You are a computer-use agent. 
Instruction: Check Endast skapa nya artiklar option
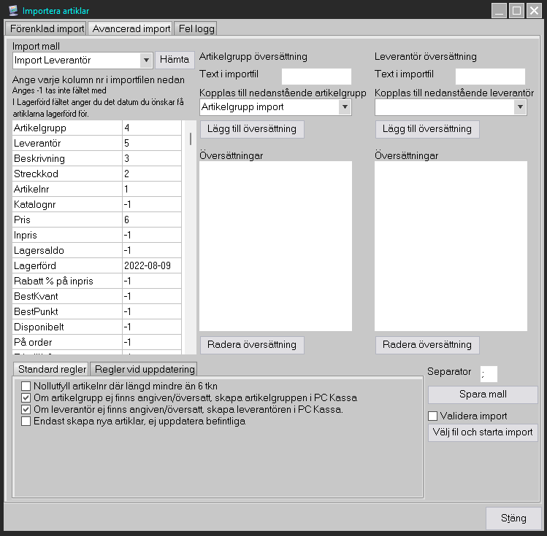coord(26,422)
